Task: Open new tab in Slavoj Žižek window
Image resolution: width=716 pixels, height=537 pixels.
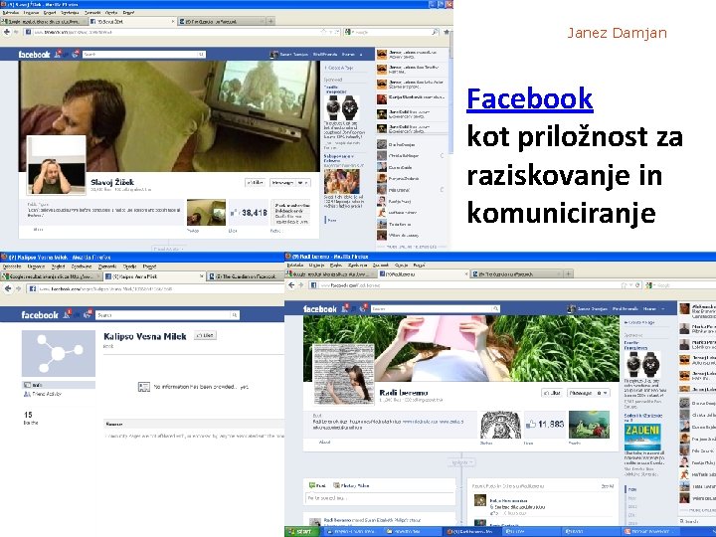Action: (270, 21)
